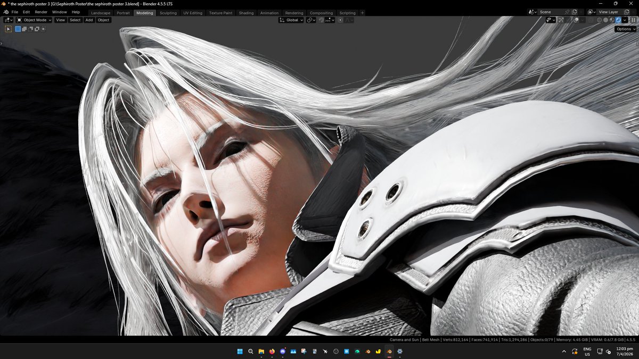
Task: Click the ENG US language indicator
Action: tap(587, 352)
